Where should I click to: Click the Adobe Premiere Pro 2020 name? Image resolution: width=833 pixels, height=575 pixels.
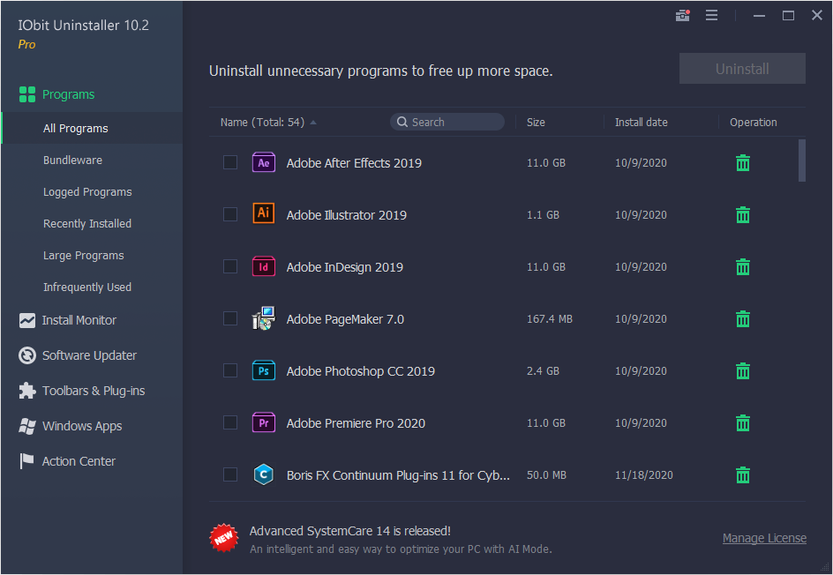[356, 423]
